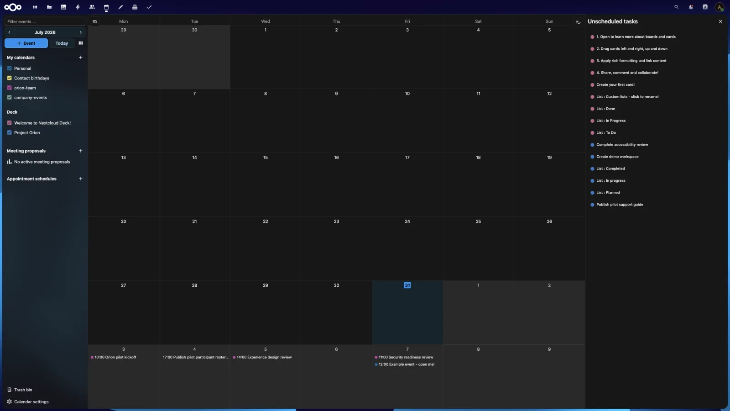Viewport: 730px width, 411px height.
Task: Add a new meeting proposal with plus
Action: pyautogui.click(x=81, y=151)
